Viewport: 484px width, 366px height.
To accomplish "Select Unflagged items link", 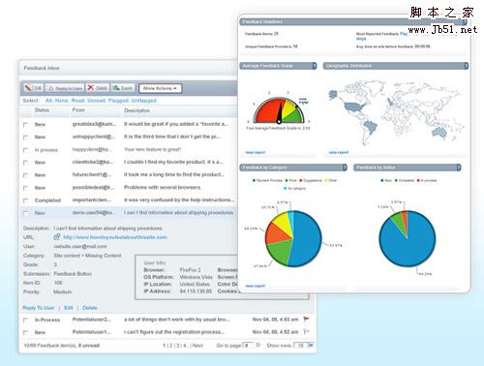I will [x=143, y=101].
